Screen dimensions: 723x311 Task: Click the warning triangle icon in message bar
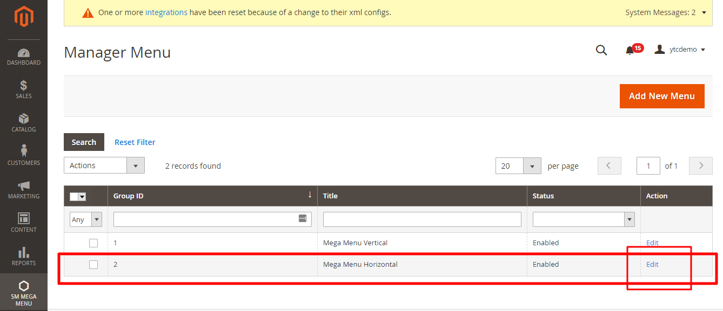tap(88, 12)
